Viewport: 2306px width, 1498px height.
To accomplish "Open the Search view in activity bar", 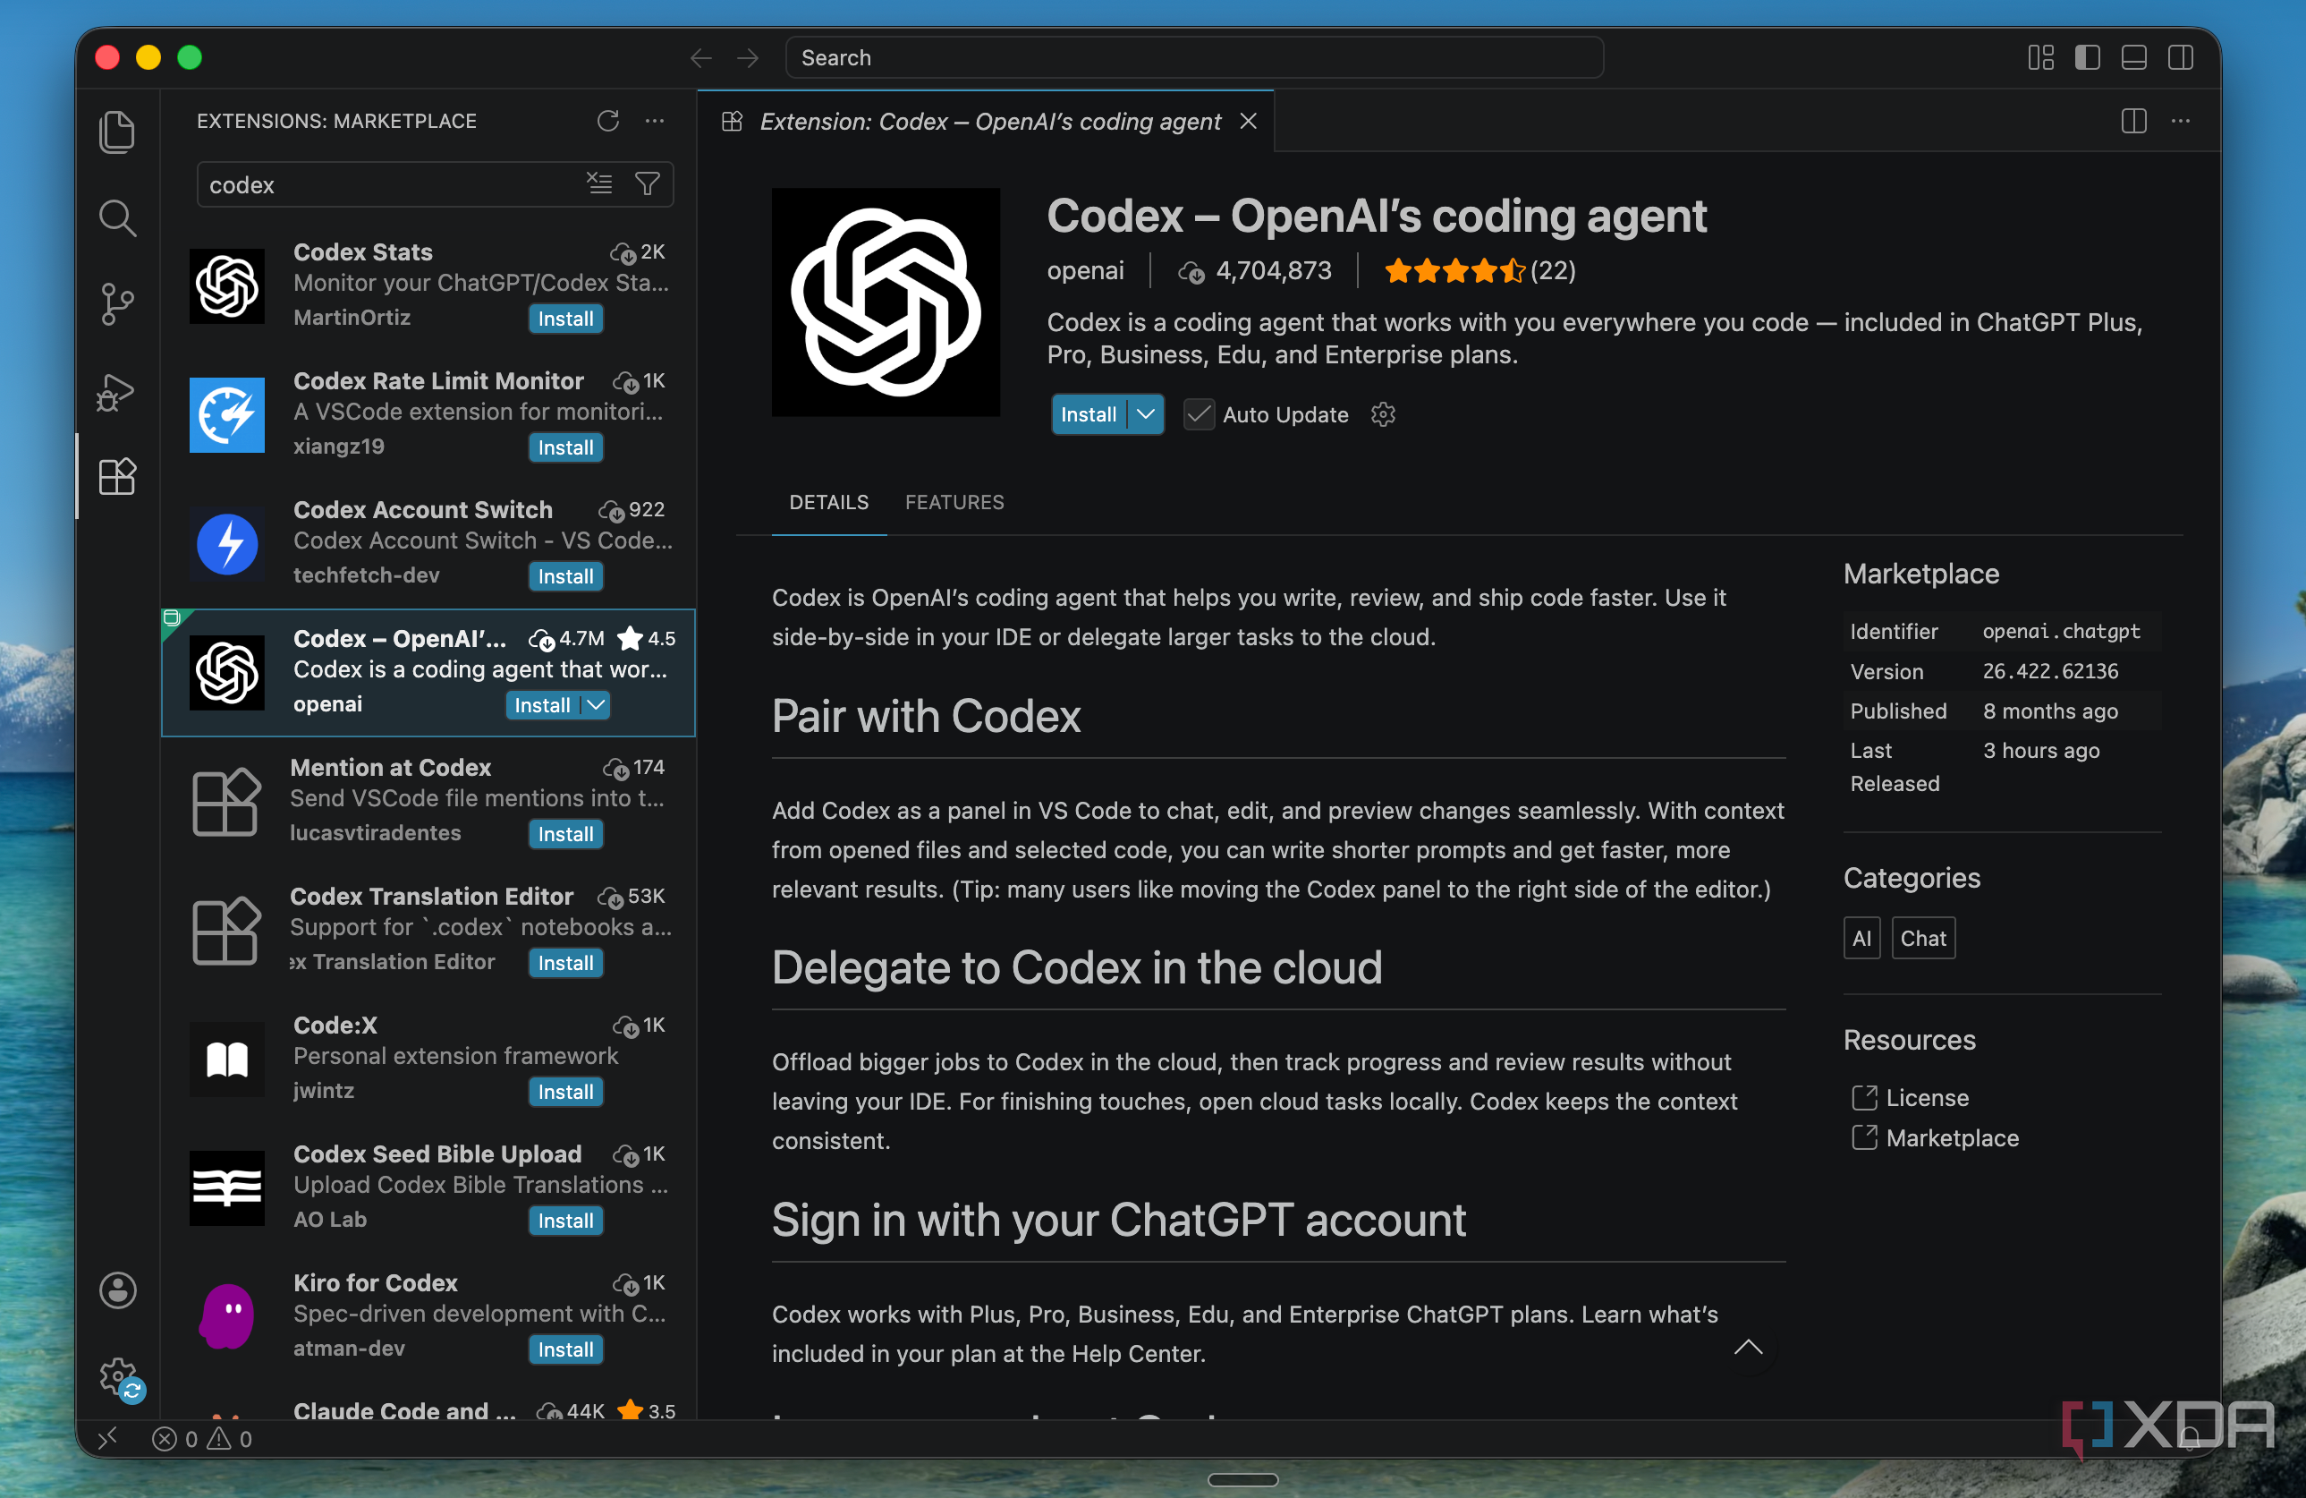I will click(117, 218).
